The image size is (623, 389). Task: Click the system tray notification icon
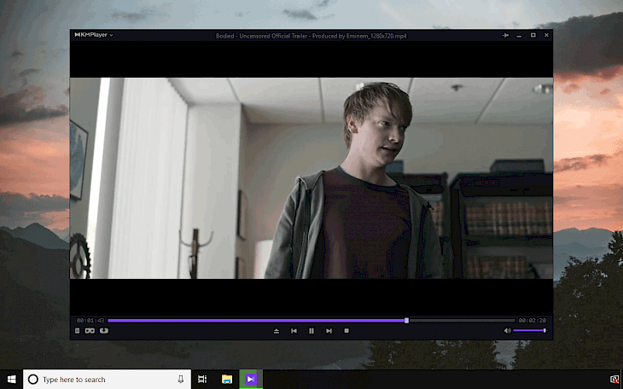click(x=614, y=380)
